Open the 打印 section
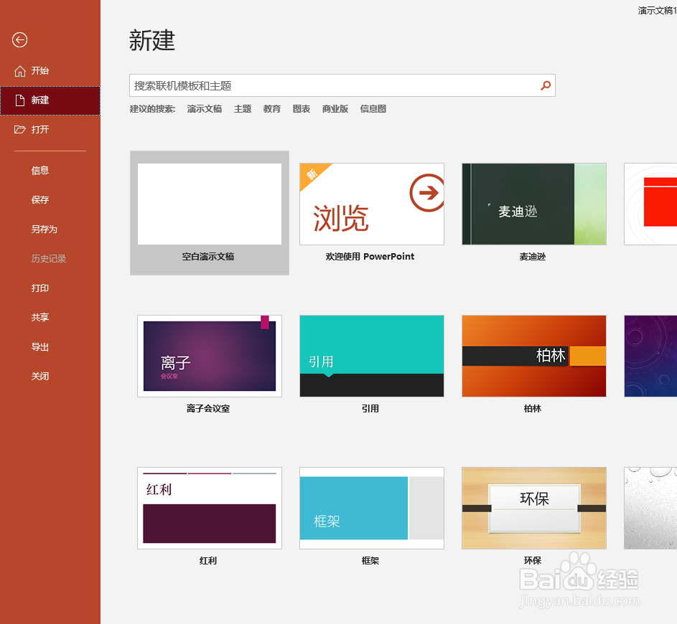The width and height of the screenshot is (677, 624). (39, 288)
